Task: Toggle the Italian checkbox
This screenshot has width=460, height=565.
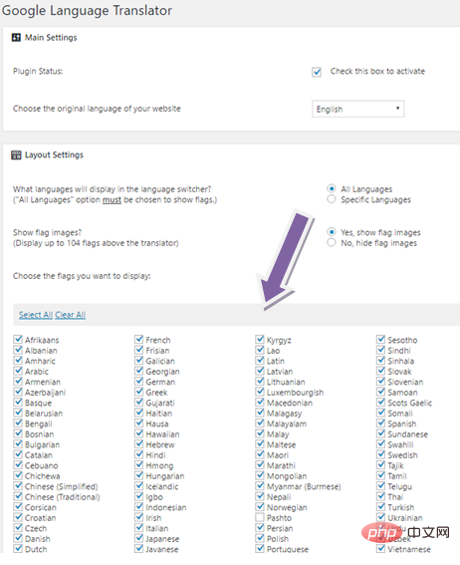Action: click(139, 527)
